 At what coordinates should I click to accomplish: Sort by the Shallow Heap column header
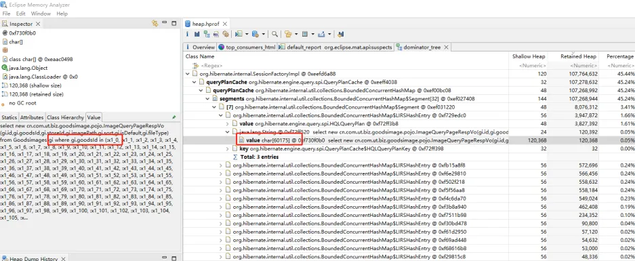(x=528, y=57)
